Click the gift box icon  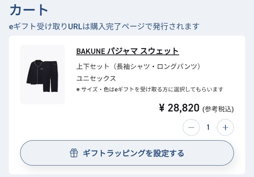coord(73,153)
